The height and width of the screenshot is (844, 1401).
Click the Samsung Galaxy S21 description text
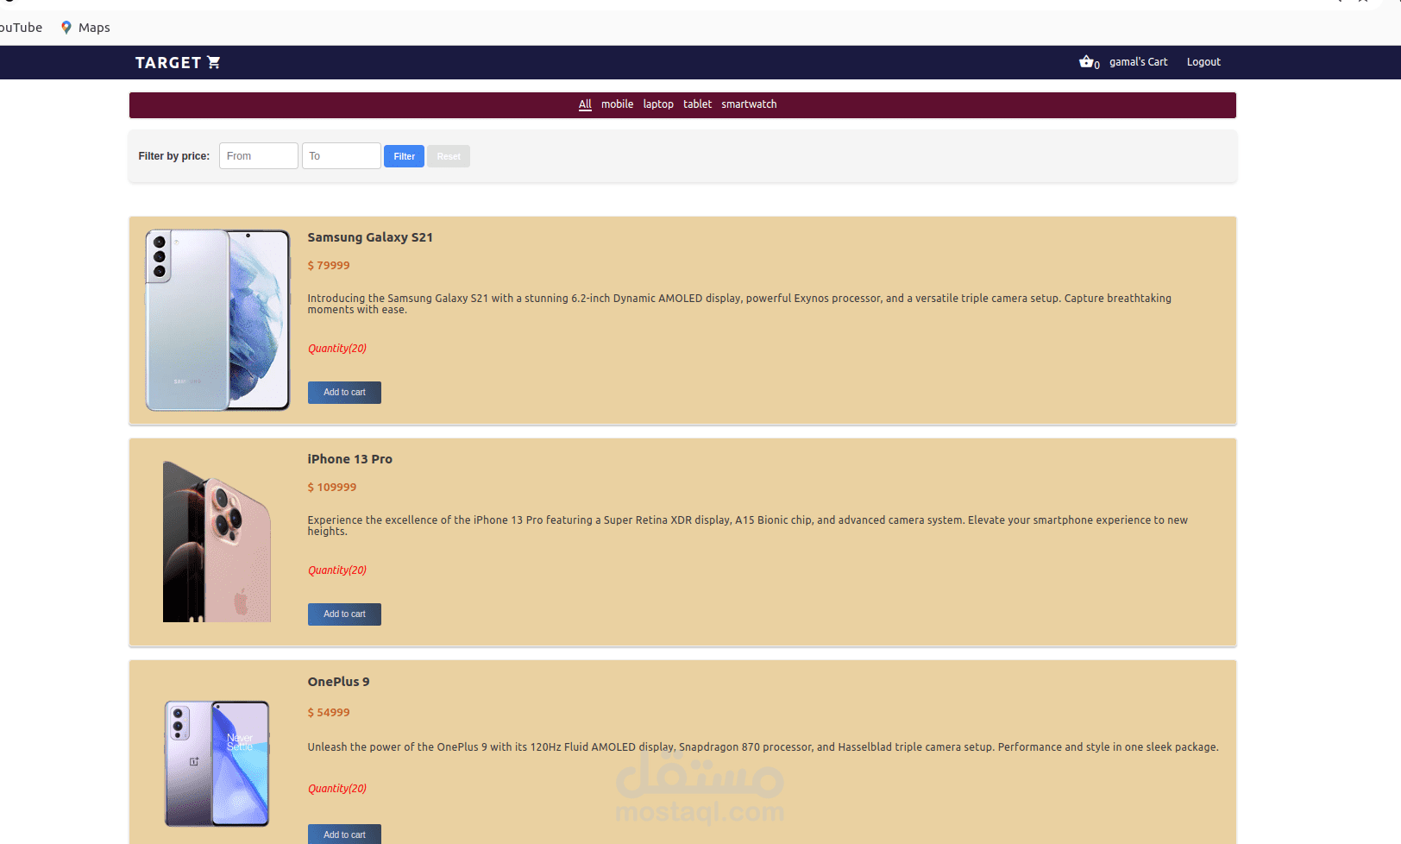(x=739, y=304)
